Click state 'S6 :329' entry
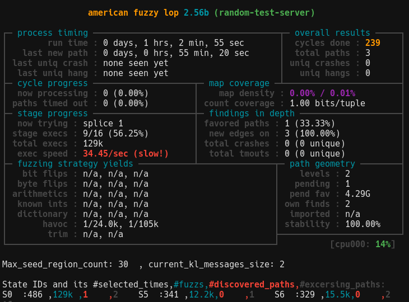Image resolution: width=409 pixels, height=302 pixels. (x=295, y=294)
